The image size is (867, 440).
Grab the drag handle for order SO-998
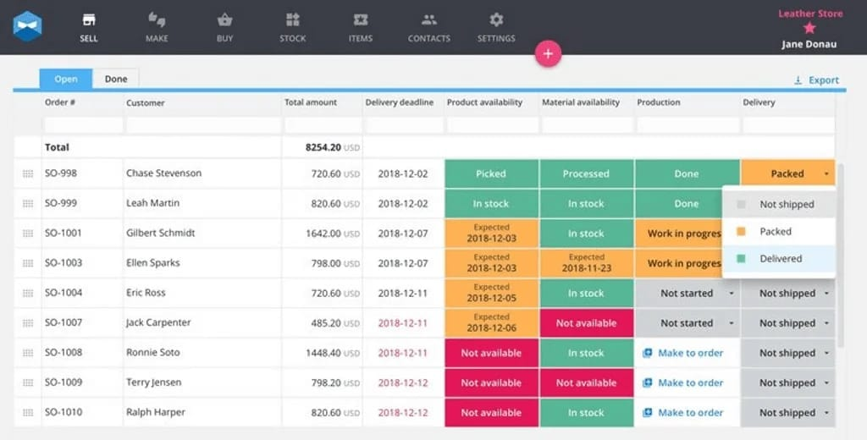(x=28, y=173)
